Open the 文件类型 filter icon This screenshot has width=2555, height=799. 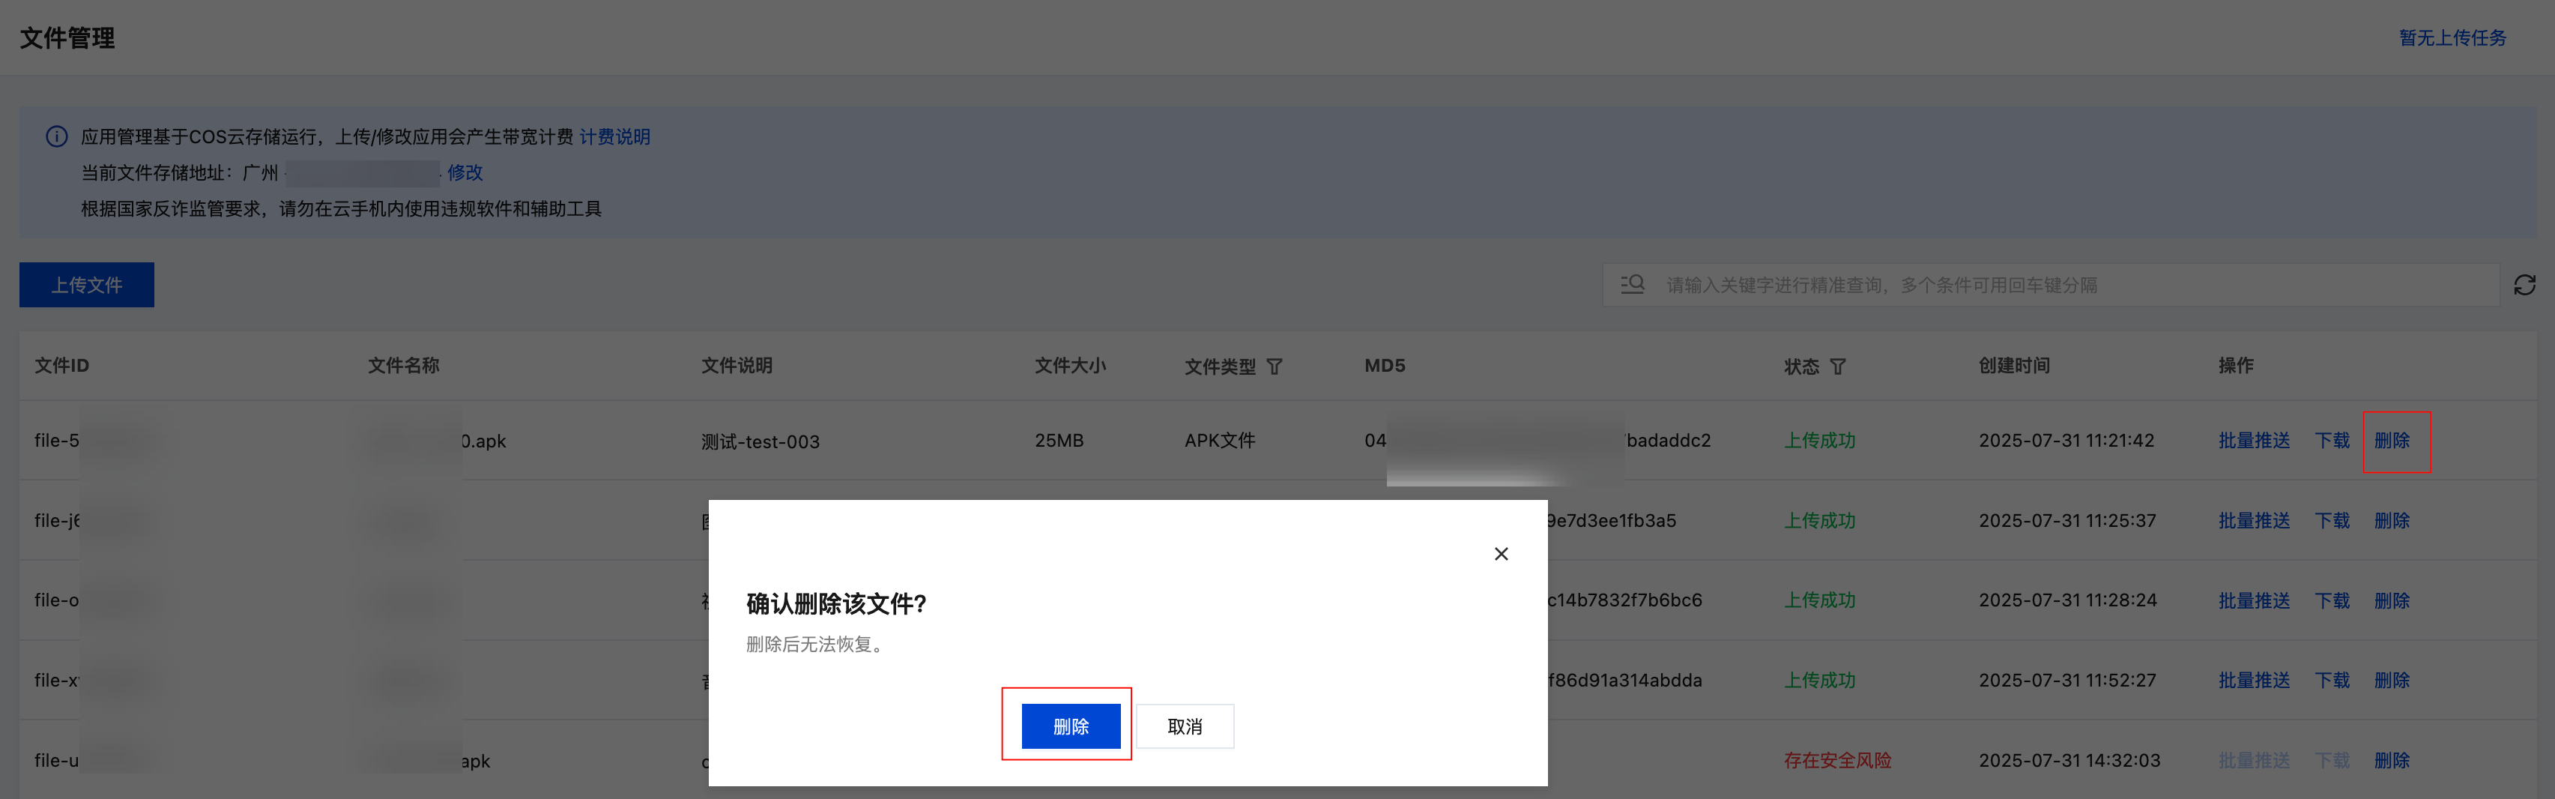pos(1275,367)
